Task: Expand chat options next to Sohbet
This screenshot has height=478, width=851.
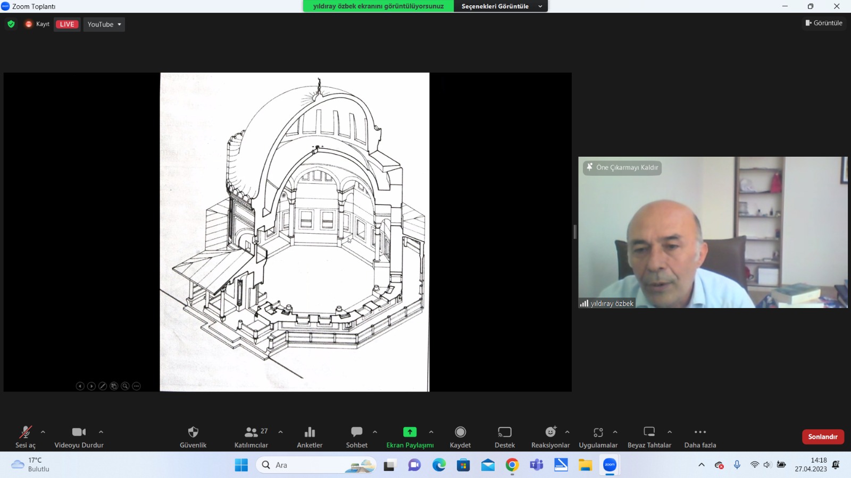Action: point(375,432)
